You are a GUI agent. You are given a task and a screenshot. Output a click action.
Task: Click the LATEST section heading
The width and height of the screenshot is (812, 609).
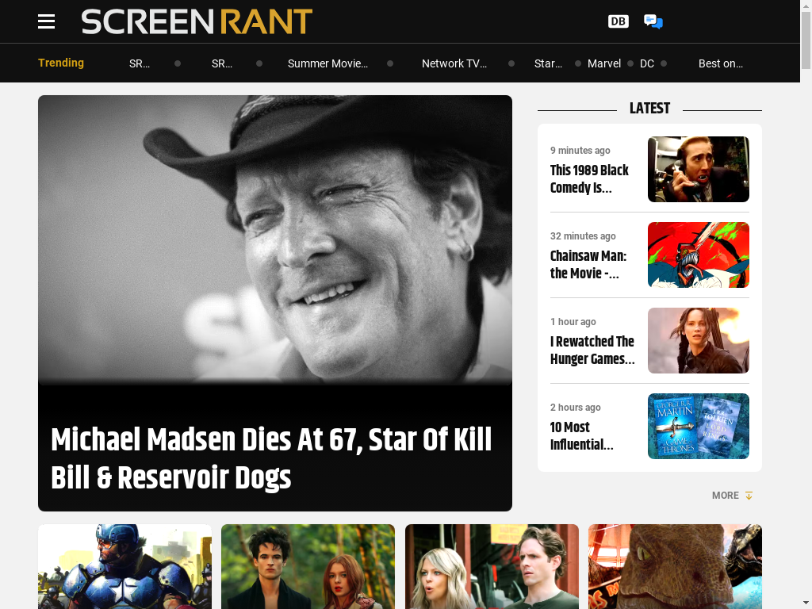649,108
